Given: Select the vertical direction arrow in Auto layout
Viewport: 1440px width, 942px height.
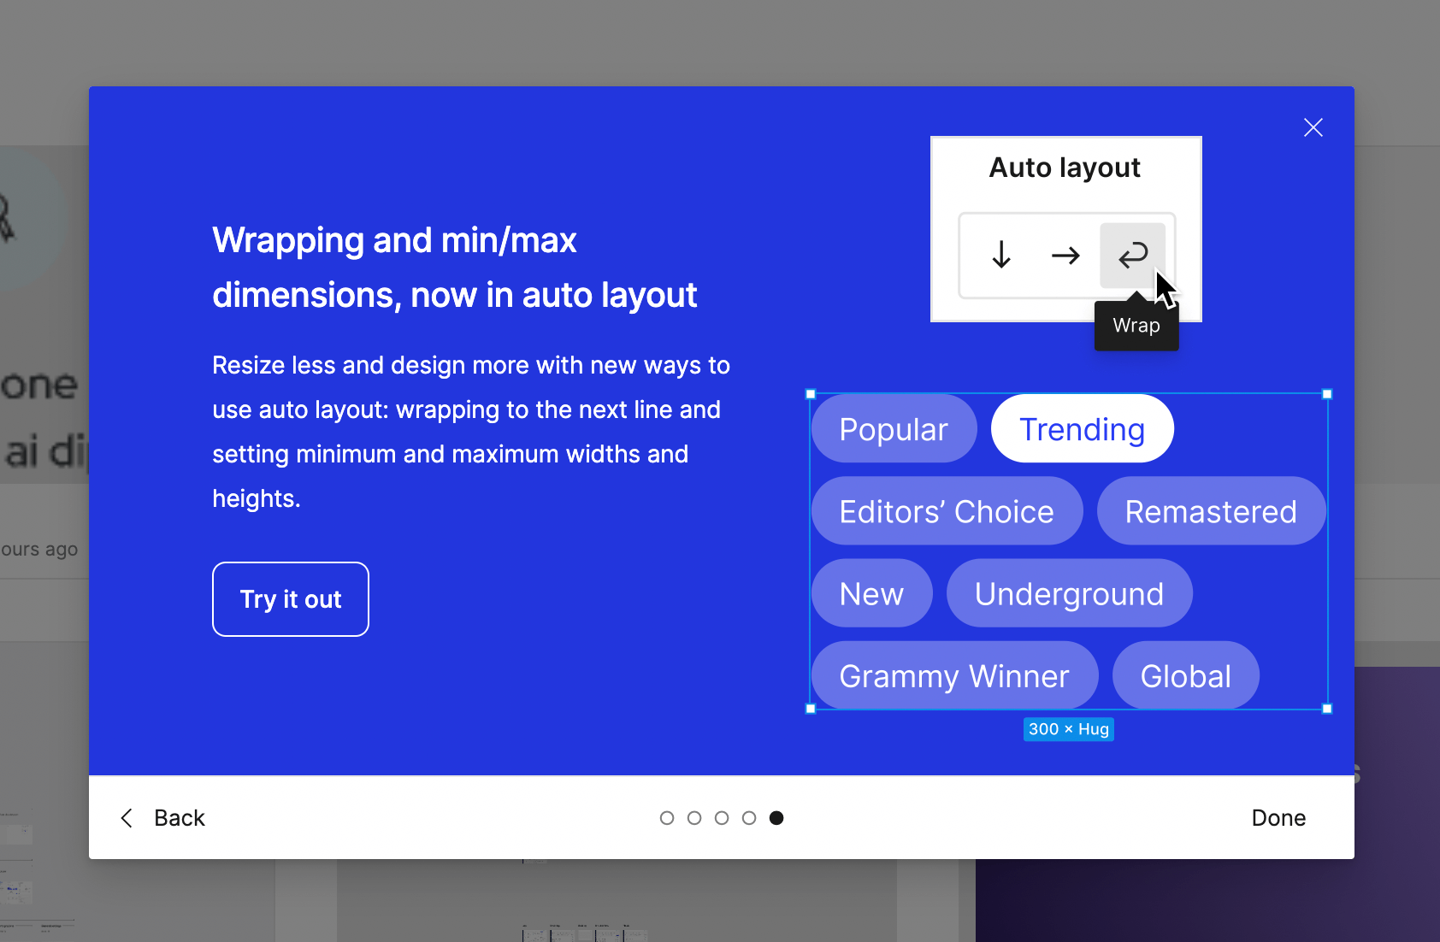Looking at the screenshot, I should pos(1000,255).
